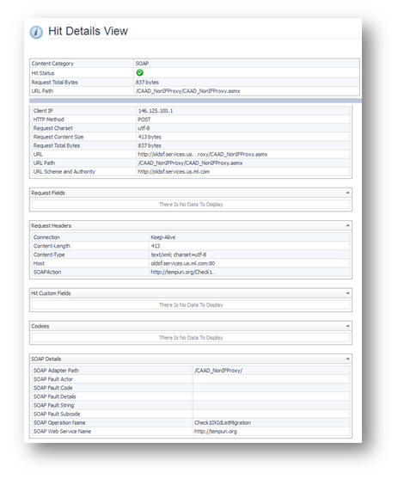The image size is (398, 479).
Task: Select the Client IP value 146.125.100.1
Action: [x=156, y=111]
